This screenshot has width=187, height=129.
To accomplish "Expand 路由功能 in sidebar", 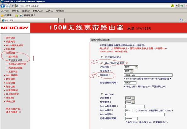I will 10,87.
